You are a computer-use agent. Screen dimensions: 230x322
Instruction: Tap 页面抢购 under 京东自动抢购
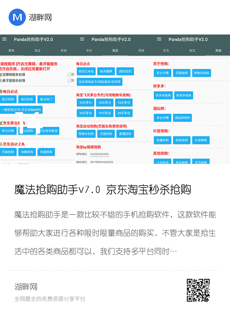click(8, 152)
